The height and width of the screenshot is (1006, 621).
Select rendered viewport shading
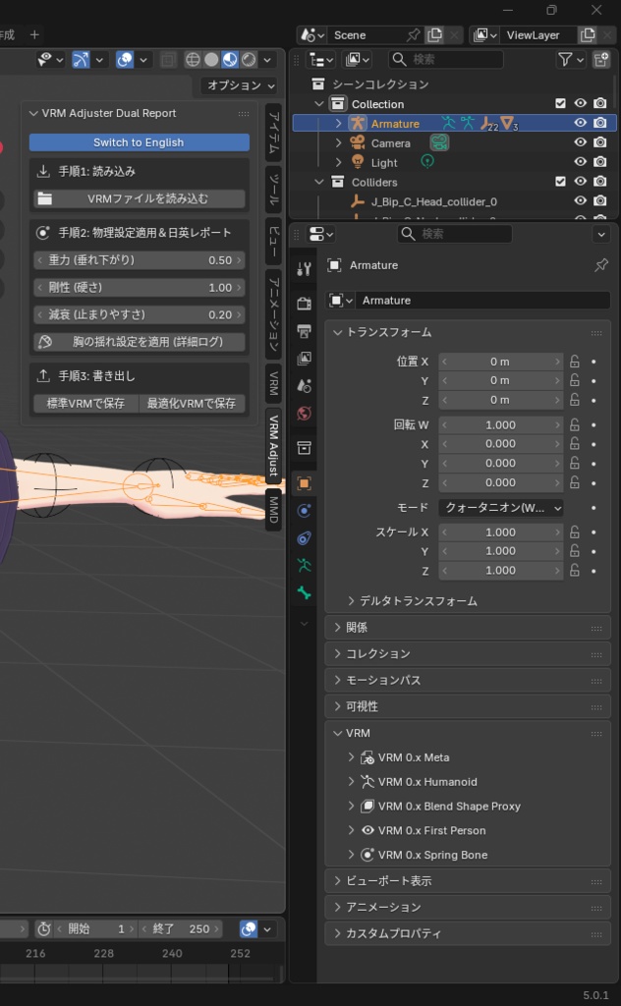tap(249, 60)
